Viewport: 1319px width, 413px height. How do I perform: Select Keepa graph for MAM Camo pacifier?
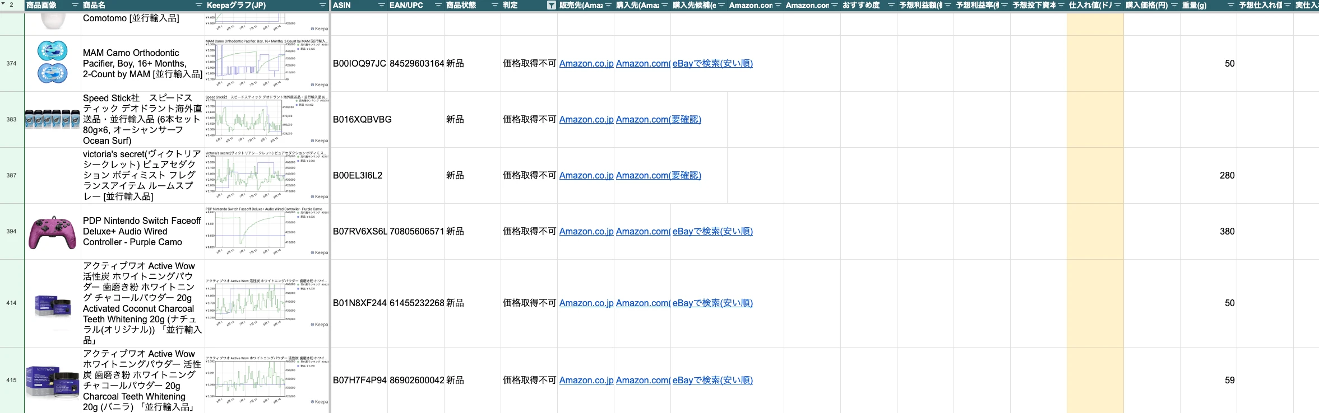[267, 64]
